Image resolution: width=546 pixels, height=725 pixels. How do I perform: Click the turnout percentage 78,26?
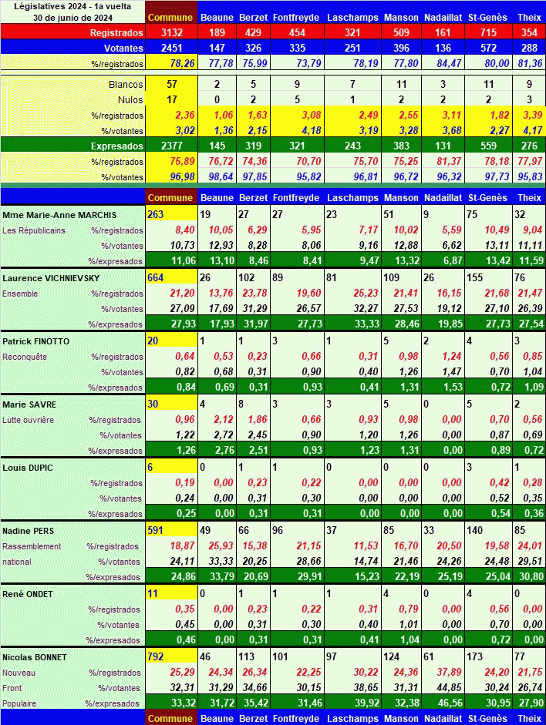183,63
